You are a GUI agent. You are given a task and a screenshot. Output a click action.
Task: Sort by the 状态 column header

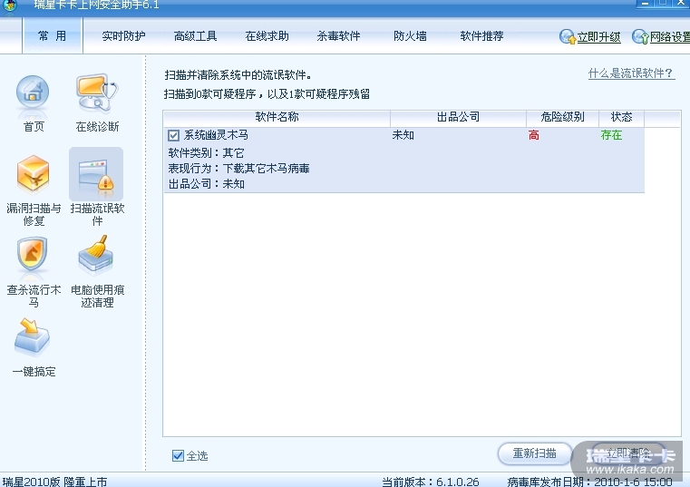621,117
